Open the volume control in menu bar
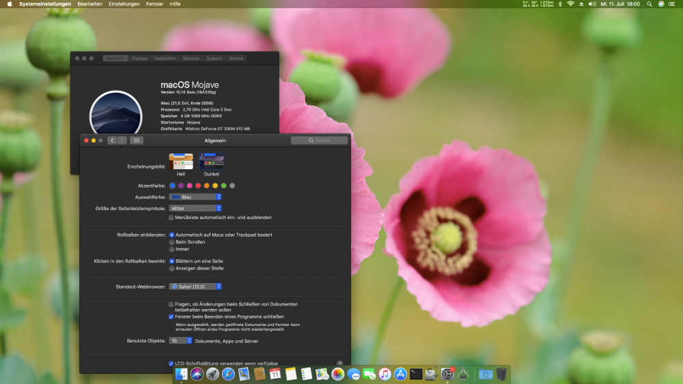683x384 pixels. (592, 4)
